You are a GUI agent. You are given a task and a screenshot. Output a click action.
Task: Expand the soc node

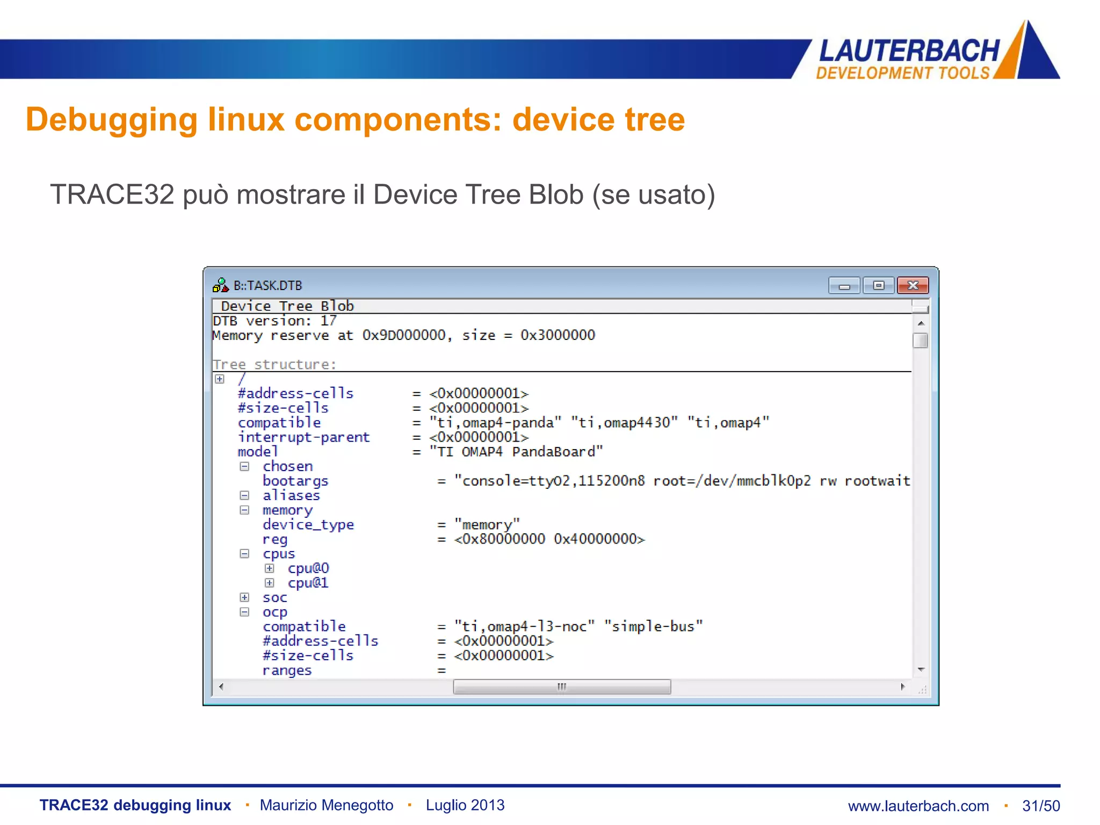coord(244,597)
